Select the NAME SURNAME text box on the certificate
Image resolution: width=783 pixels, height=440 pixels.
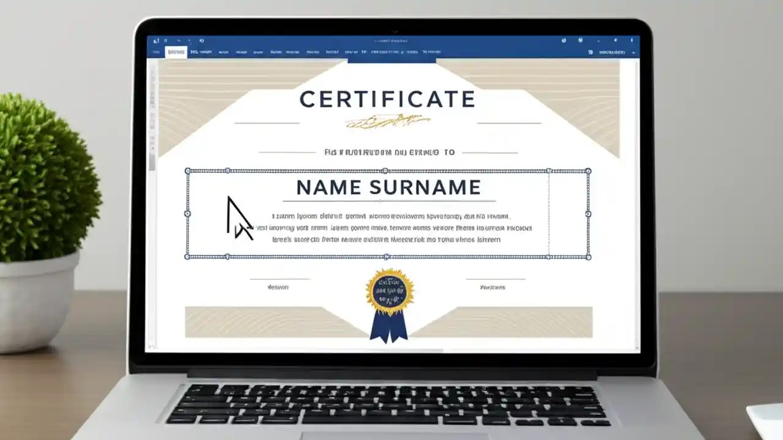pos(388,188)
